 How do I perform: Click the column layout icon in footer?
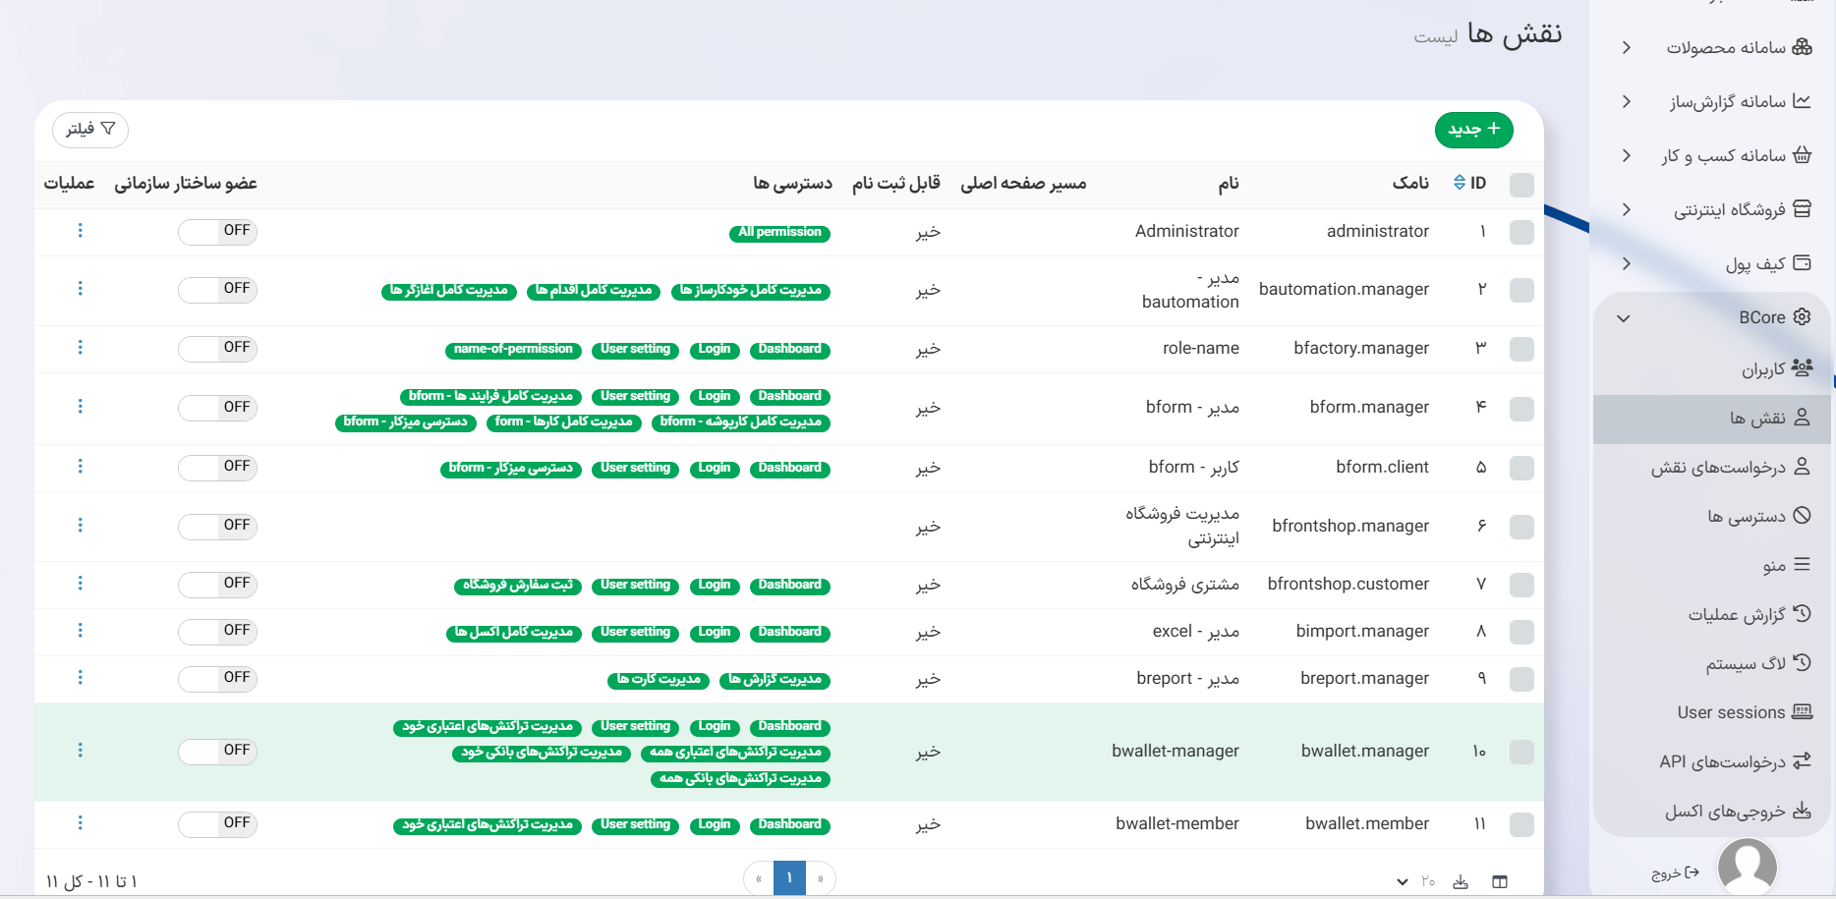tap(1500, 881)
